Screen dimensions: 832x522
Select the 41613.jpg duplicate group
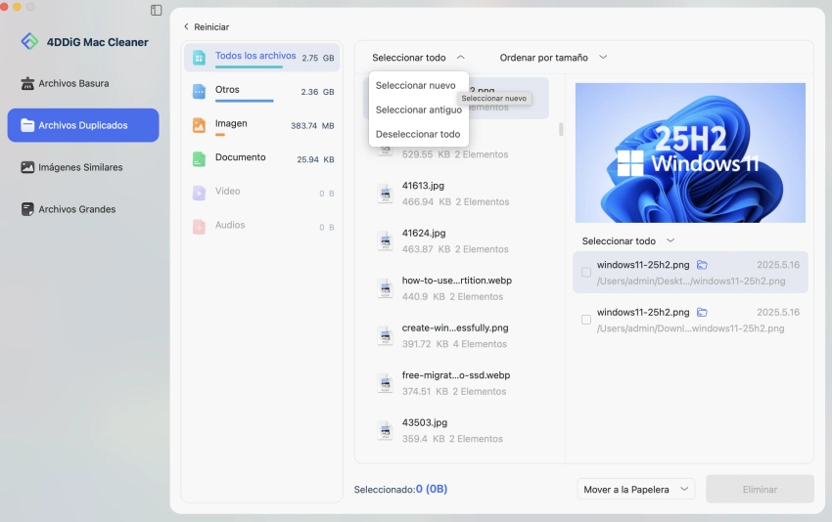tap(456, 194)
